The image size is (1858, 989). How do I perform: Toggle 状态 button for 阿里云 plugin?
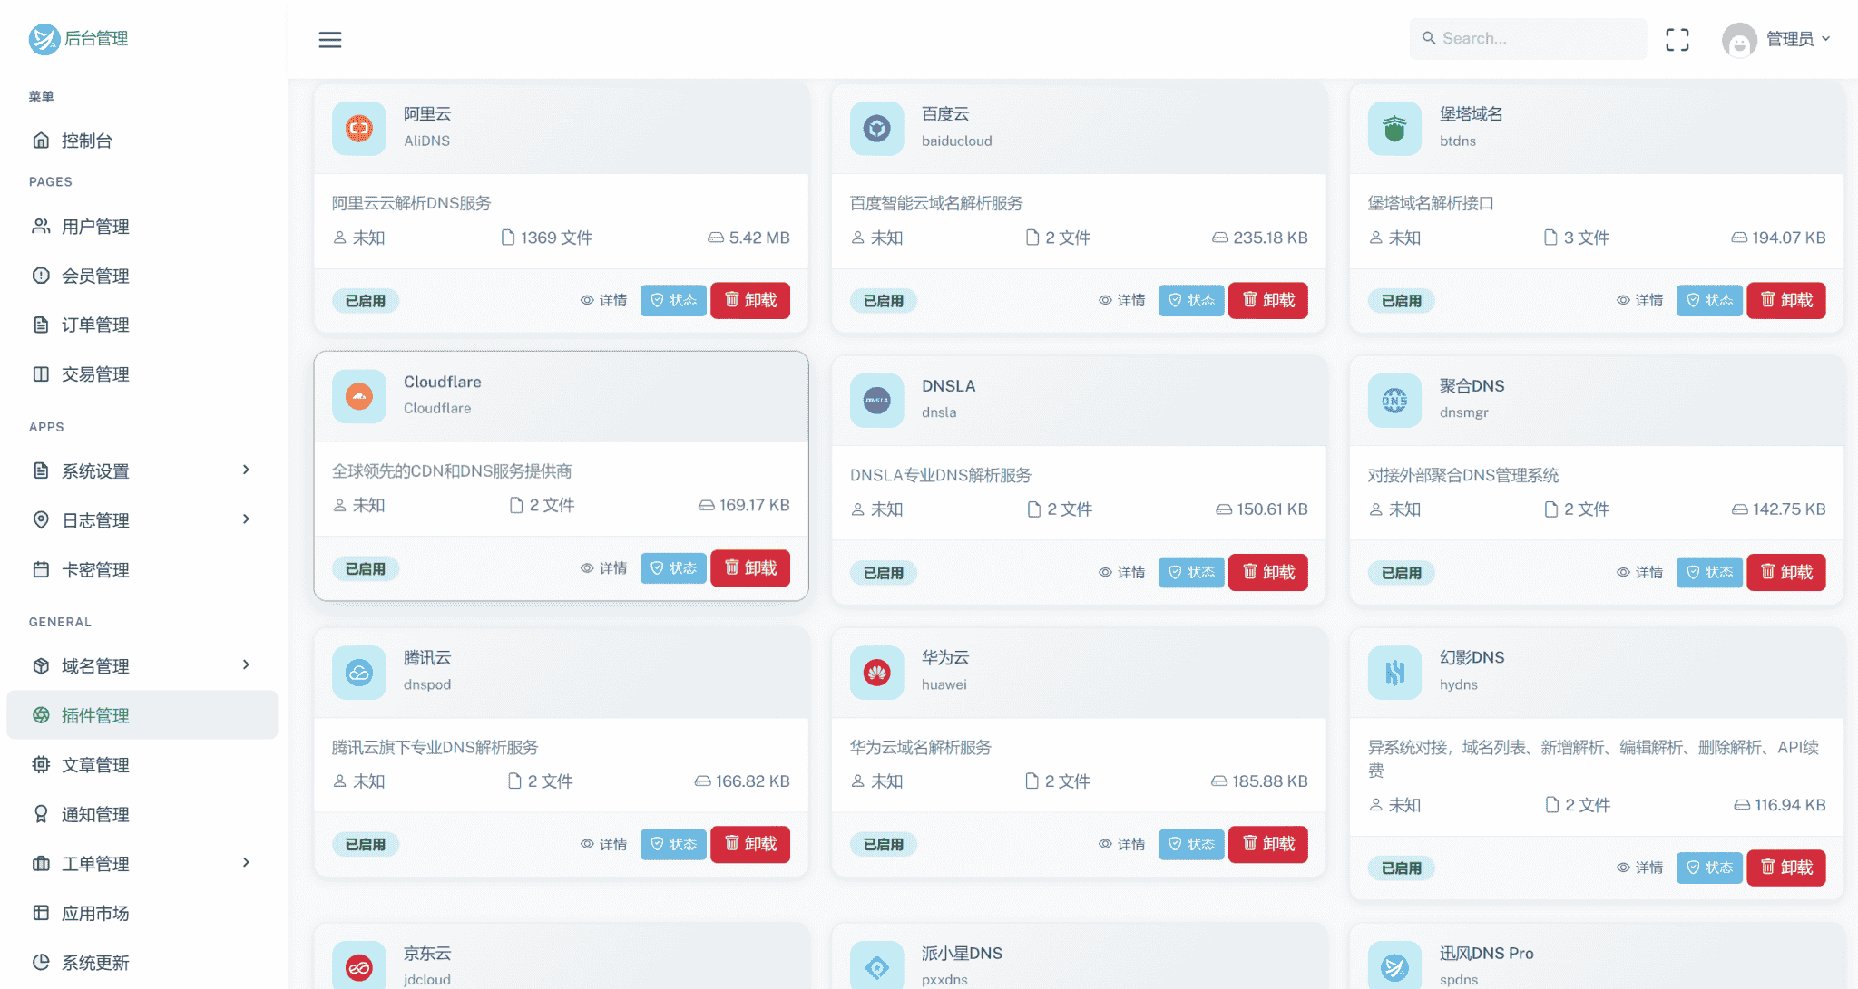tap(673, 300)
